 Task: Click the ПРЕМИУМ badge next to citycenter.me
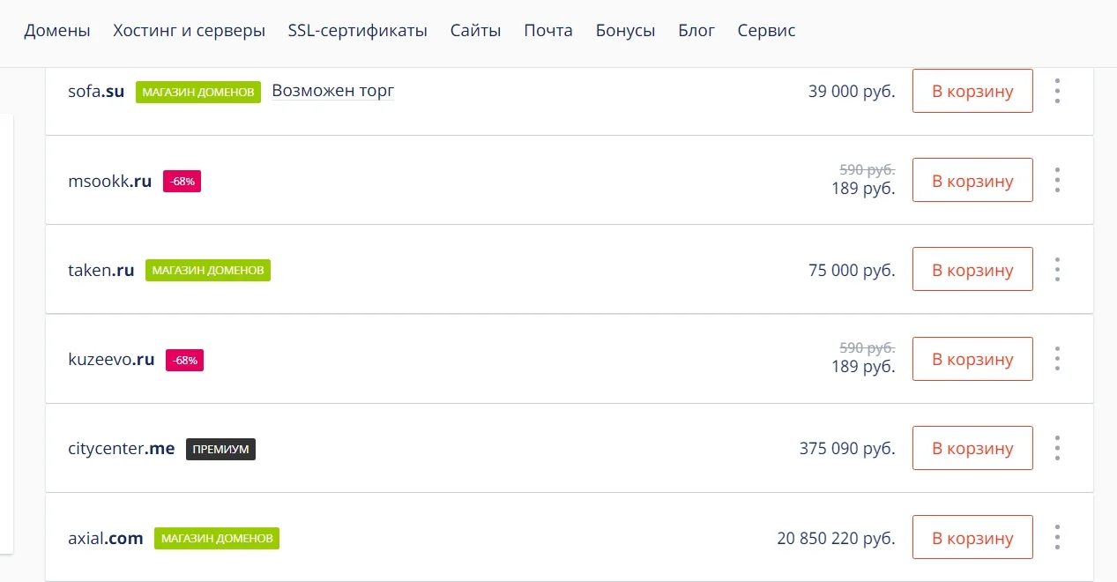coord(220,449)
